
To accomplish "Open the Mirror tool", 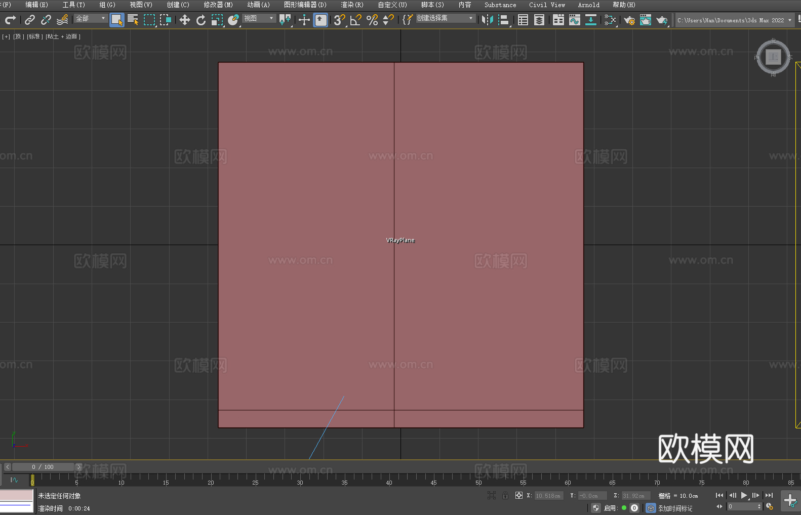I will (488, 20).
